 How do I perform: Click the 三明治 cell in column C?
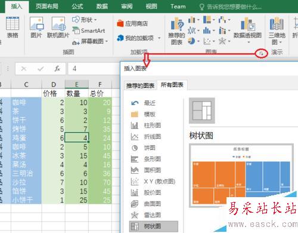pos(26,173)
